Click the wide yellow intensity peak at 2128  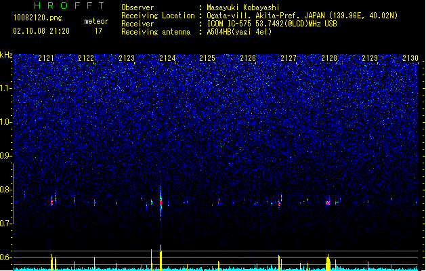[328, 263]
